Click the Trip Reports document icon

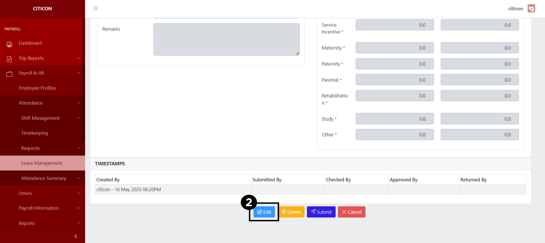coord(10,59)
